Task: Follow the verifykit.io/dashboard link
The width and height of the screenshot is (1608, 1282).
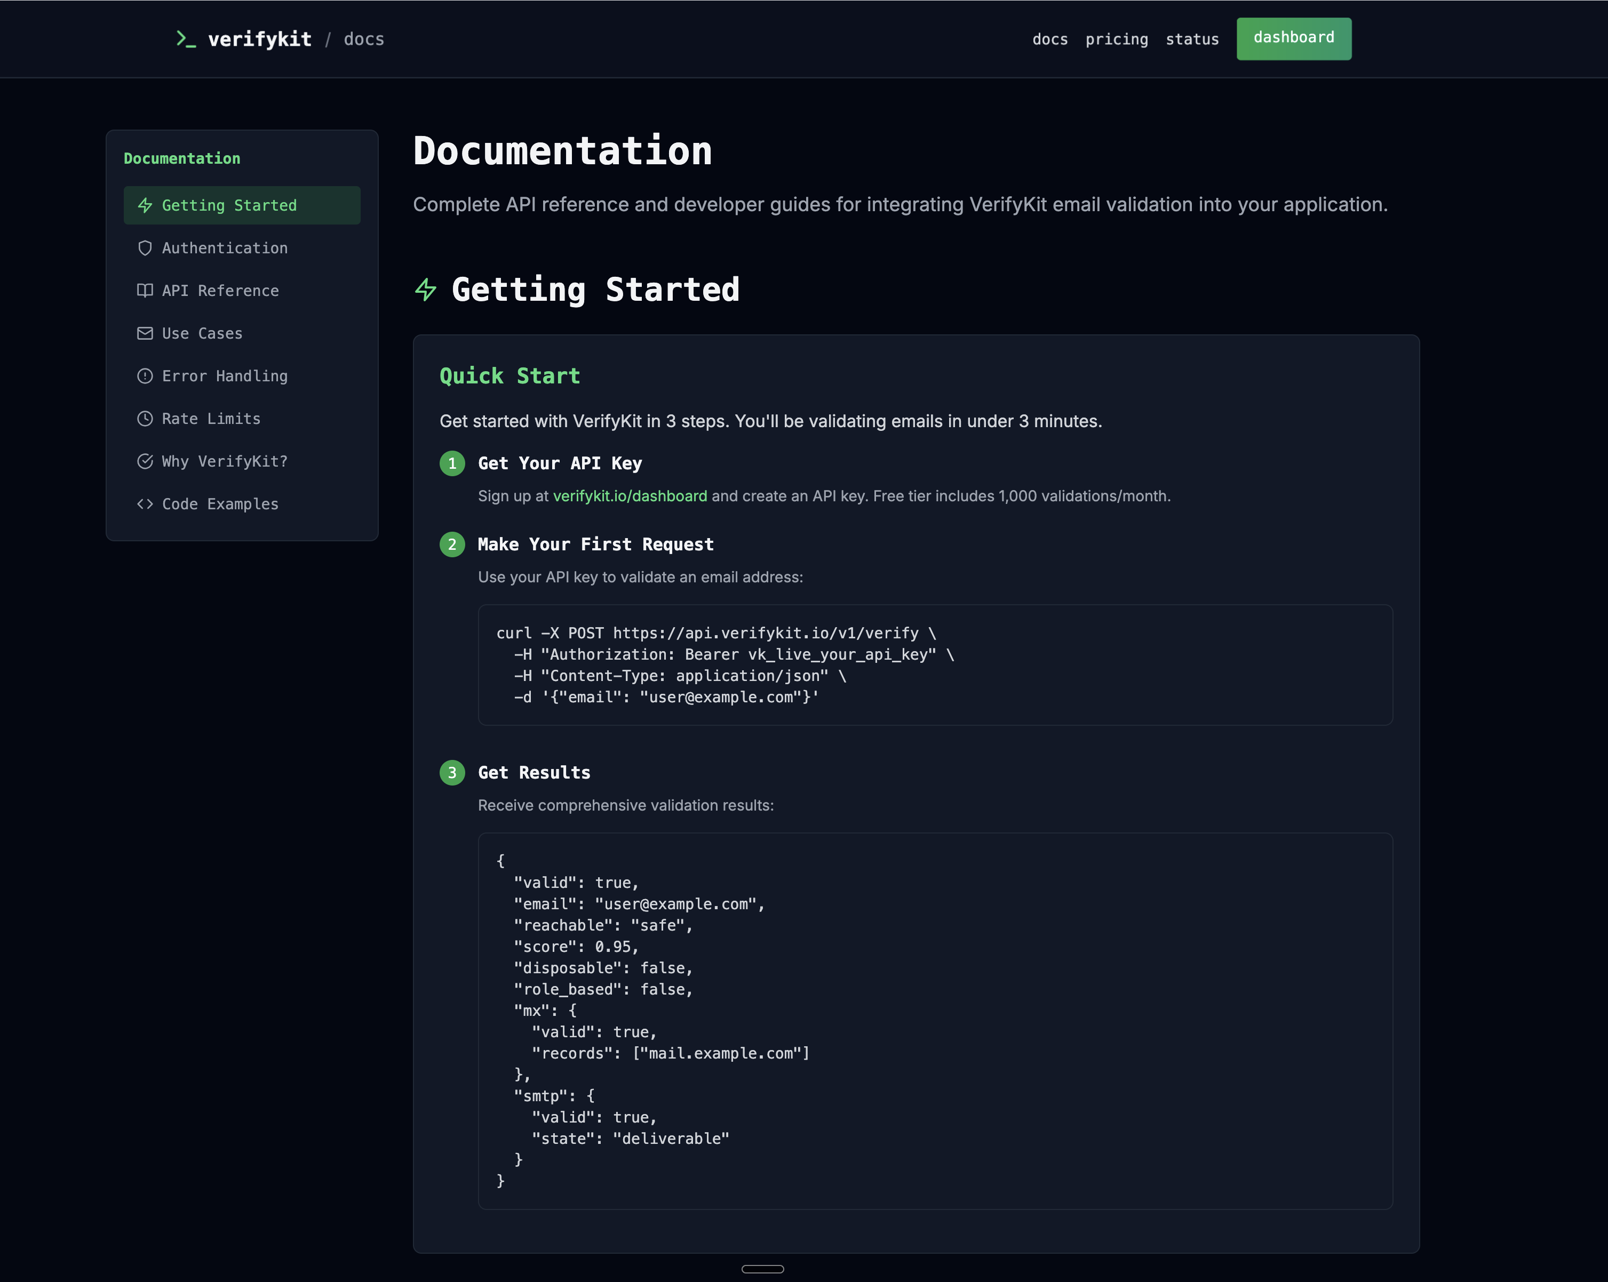Action: click(x=630, y=495)
